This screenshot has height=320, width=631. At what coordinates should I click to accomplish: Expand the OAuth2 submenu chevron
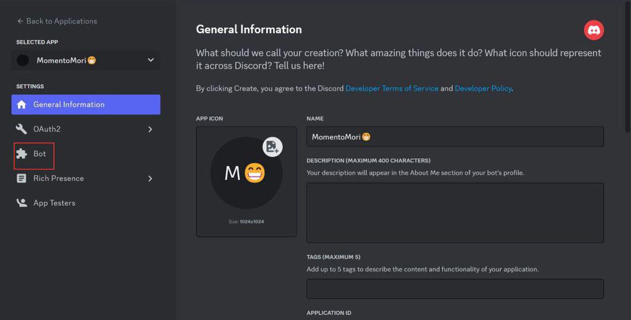pos(150,129)
